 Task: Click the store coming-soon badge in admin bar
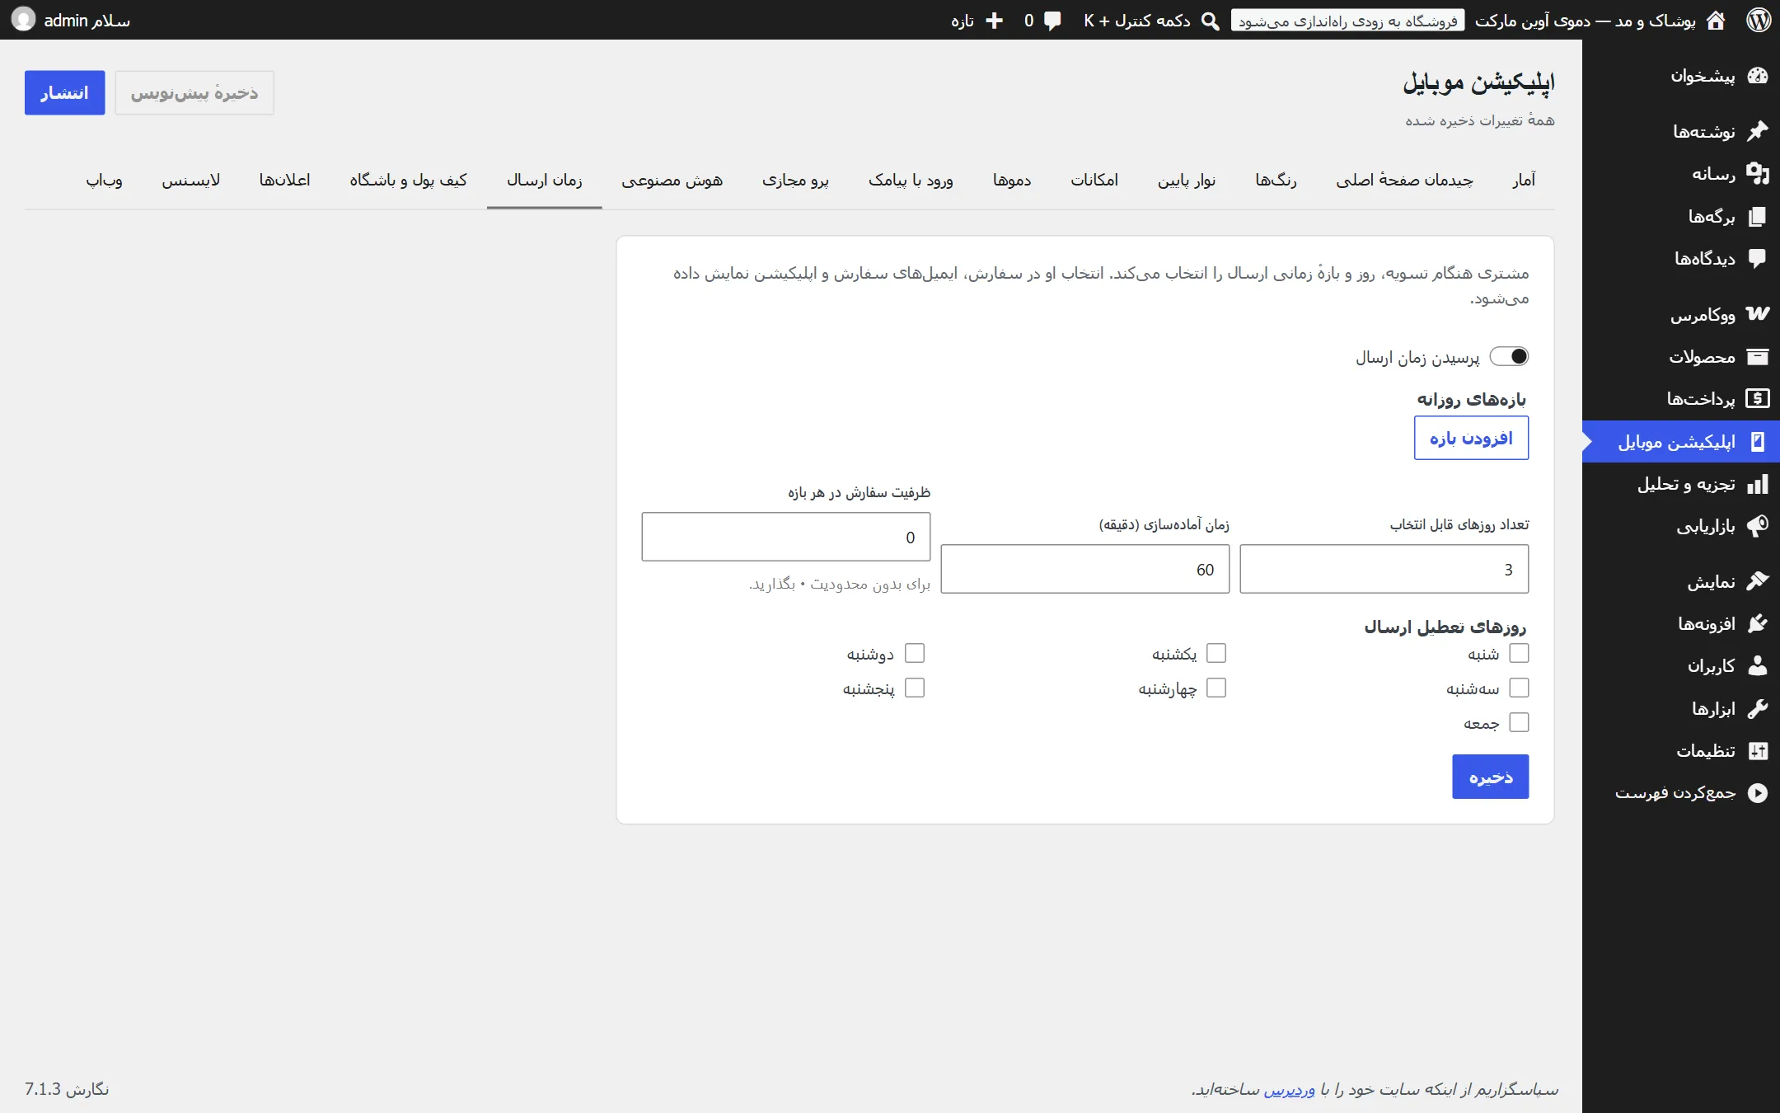(x=1347, y=21)
